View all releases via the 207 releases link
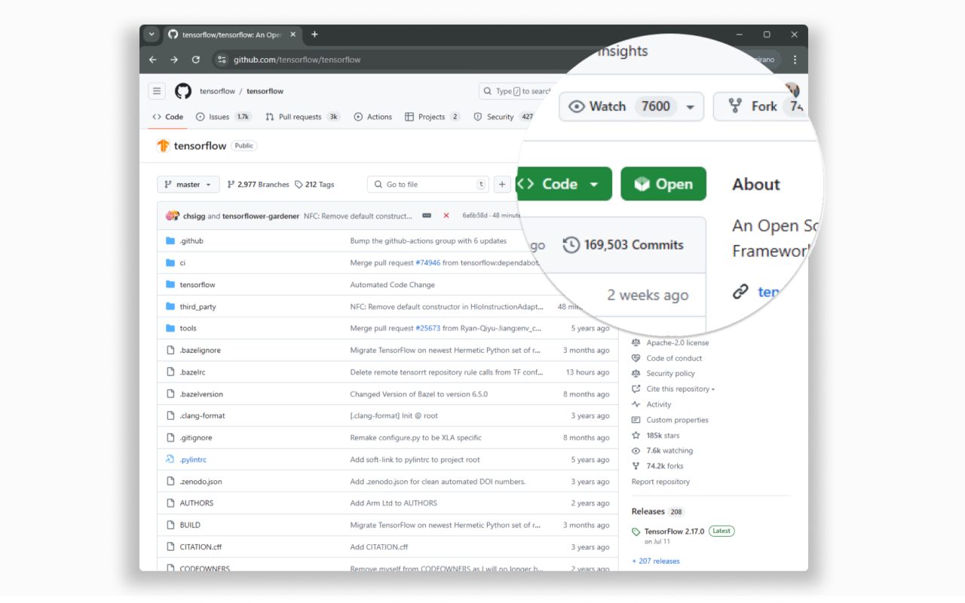 (657, 561)
